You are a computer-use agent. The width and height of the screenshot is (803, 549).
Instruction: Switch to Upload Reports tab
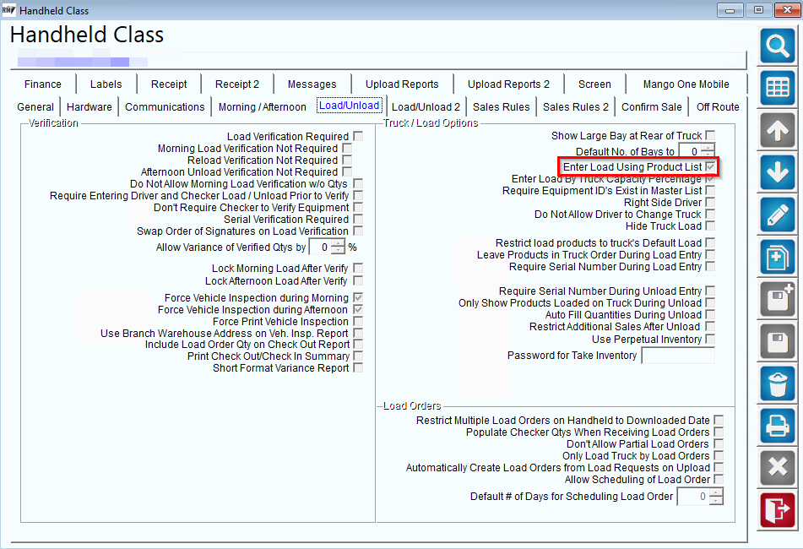(x=402, y=84)
